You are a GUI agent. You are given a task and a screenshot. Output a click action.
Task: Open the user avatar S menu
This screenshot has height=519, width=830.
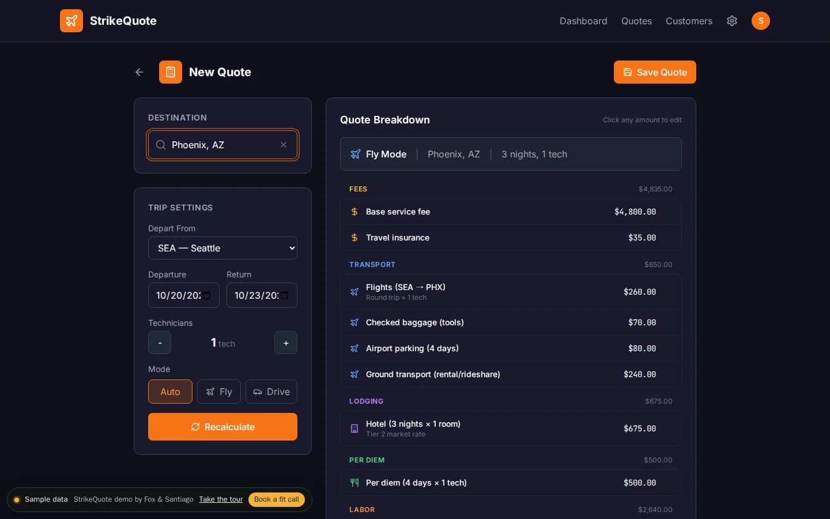point(761,21)
